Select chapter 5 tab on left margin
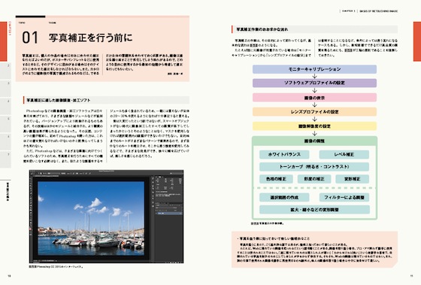 (5, 124)
